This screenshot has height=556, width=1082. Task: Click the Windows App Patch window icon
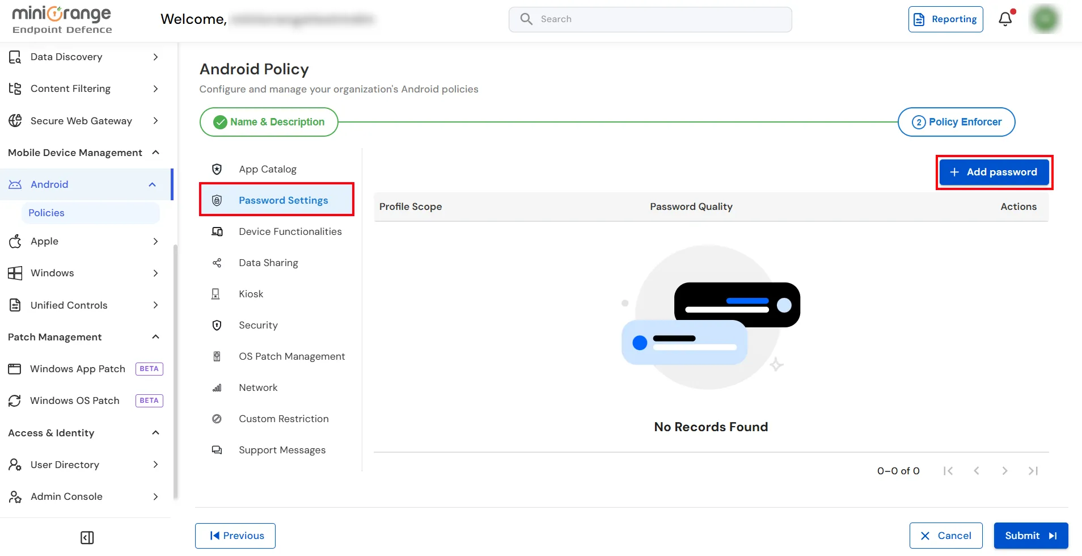click(x=15, y=369)
